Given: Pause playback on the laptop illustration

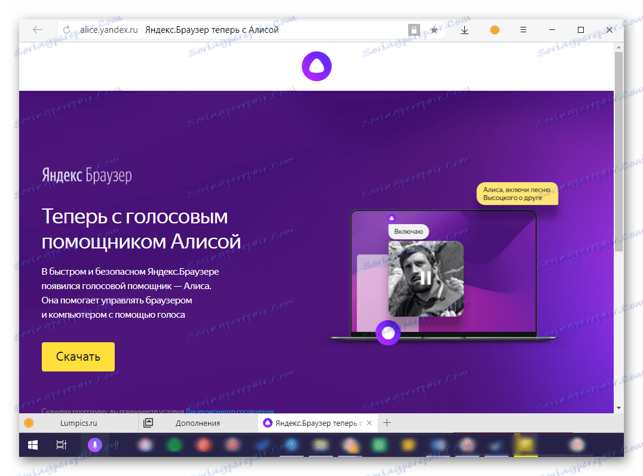Looking at the screenshot, I should [425, 278].
